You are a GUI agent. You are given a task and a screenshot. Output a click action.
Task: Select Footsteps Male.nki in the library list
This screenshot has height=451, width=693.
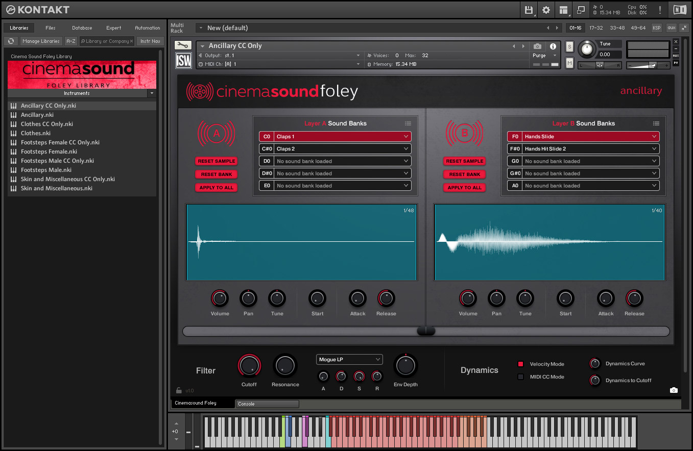46,170
